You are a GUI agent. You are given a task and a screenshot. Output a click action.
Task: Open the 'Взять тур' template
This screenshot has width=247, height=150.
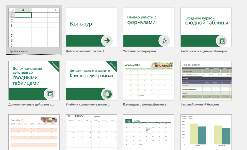[91, 27]
